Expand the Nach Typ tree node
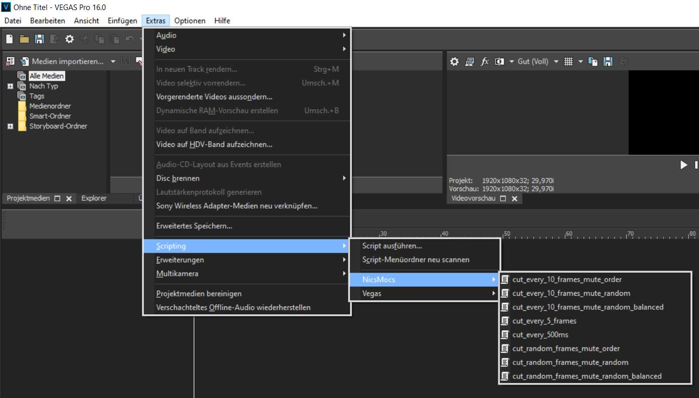699x398 pixels. 10,86
